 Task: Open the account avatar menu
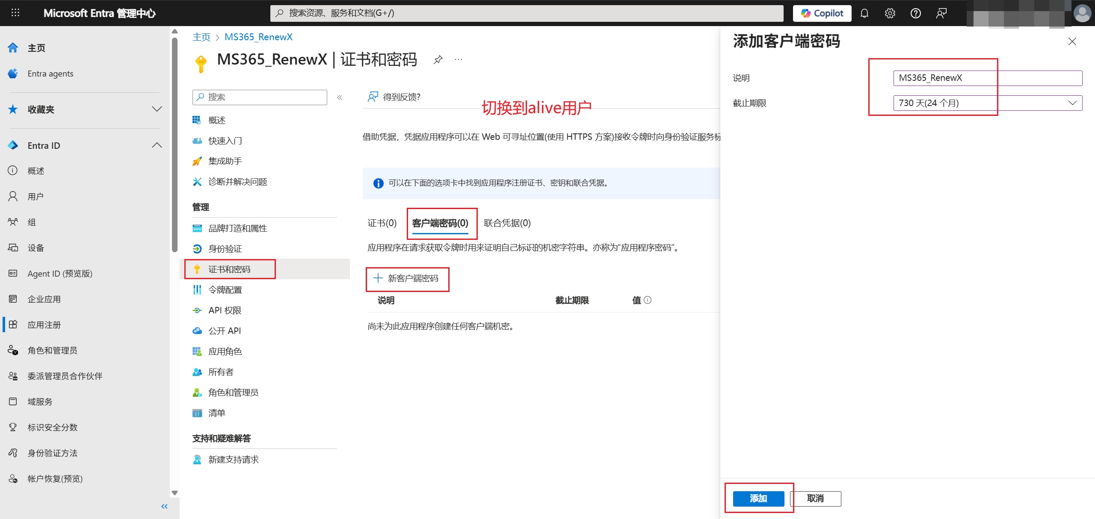(1082, 13)
